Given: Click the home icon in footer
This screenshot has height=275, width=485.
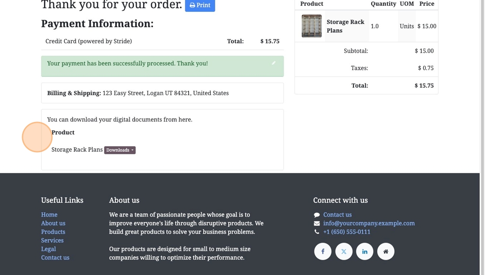Looking at the screenshot, I should pos(385,251).
